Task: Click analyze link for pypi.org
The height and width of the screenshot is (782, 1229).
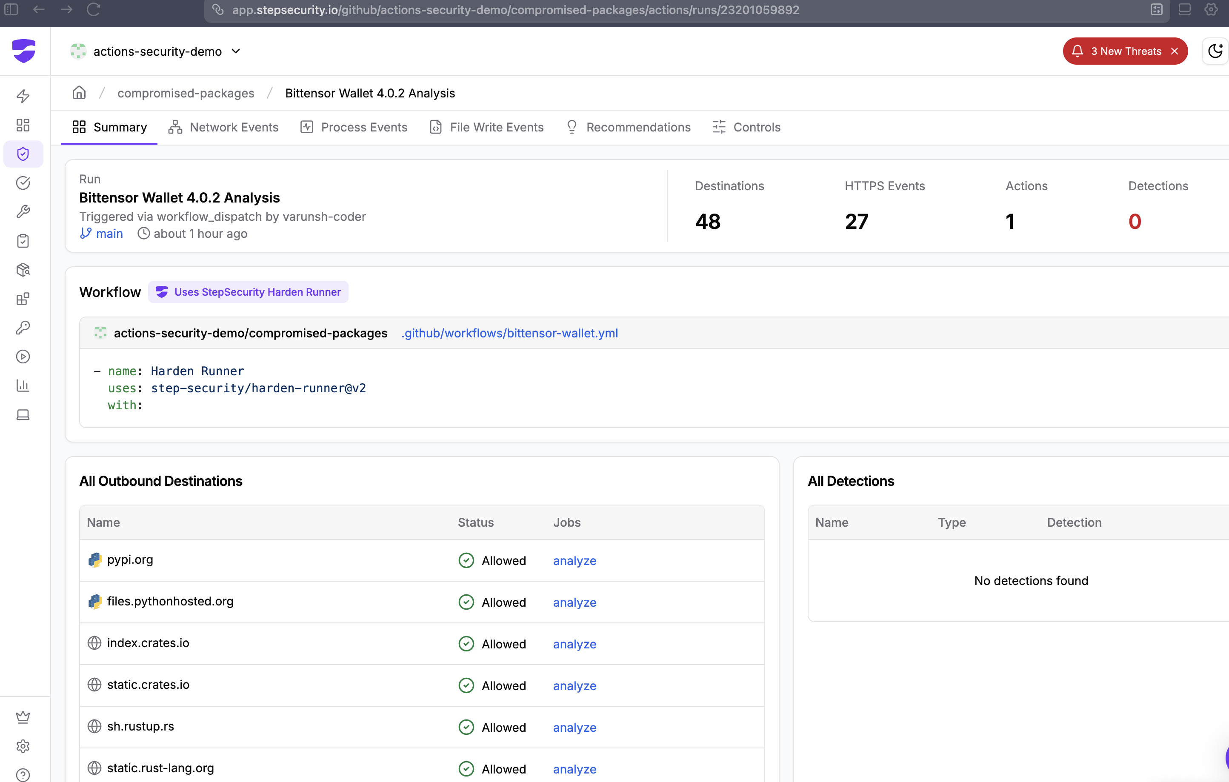Action: click(574, 561)
